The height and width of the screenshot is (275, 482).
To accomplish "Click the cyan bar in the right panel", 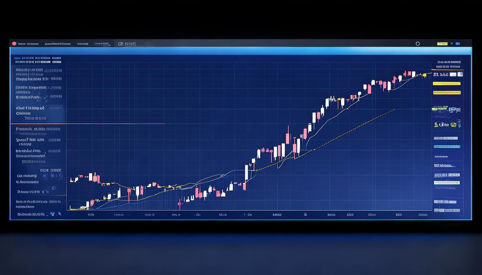I will [447, 146].
